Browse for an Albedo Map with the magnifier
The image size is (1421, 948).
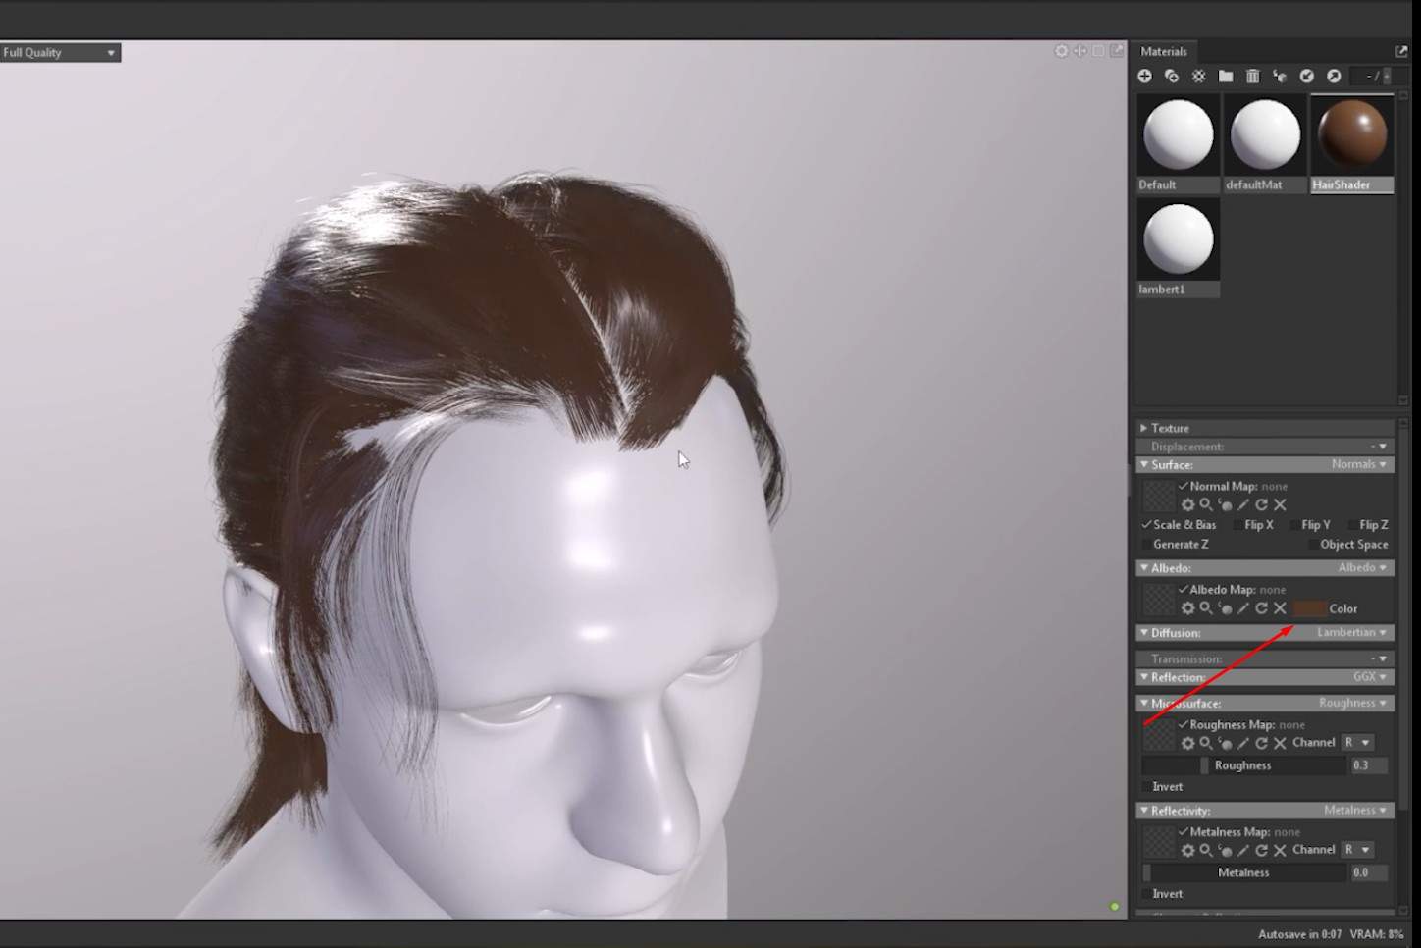1206,608
